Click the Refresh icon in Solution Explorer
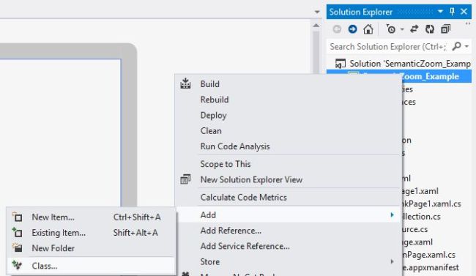Viewport: 476px width, 276px height. (430, 29)
